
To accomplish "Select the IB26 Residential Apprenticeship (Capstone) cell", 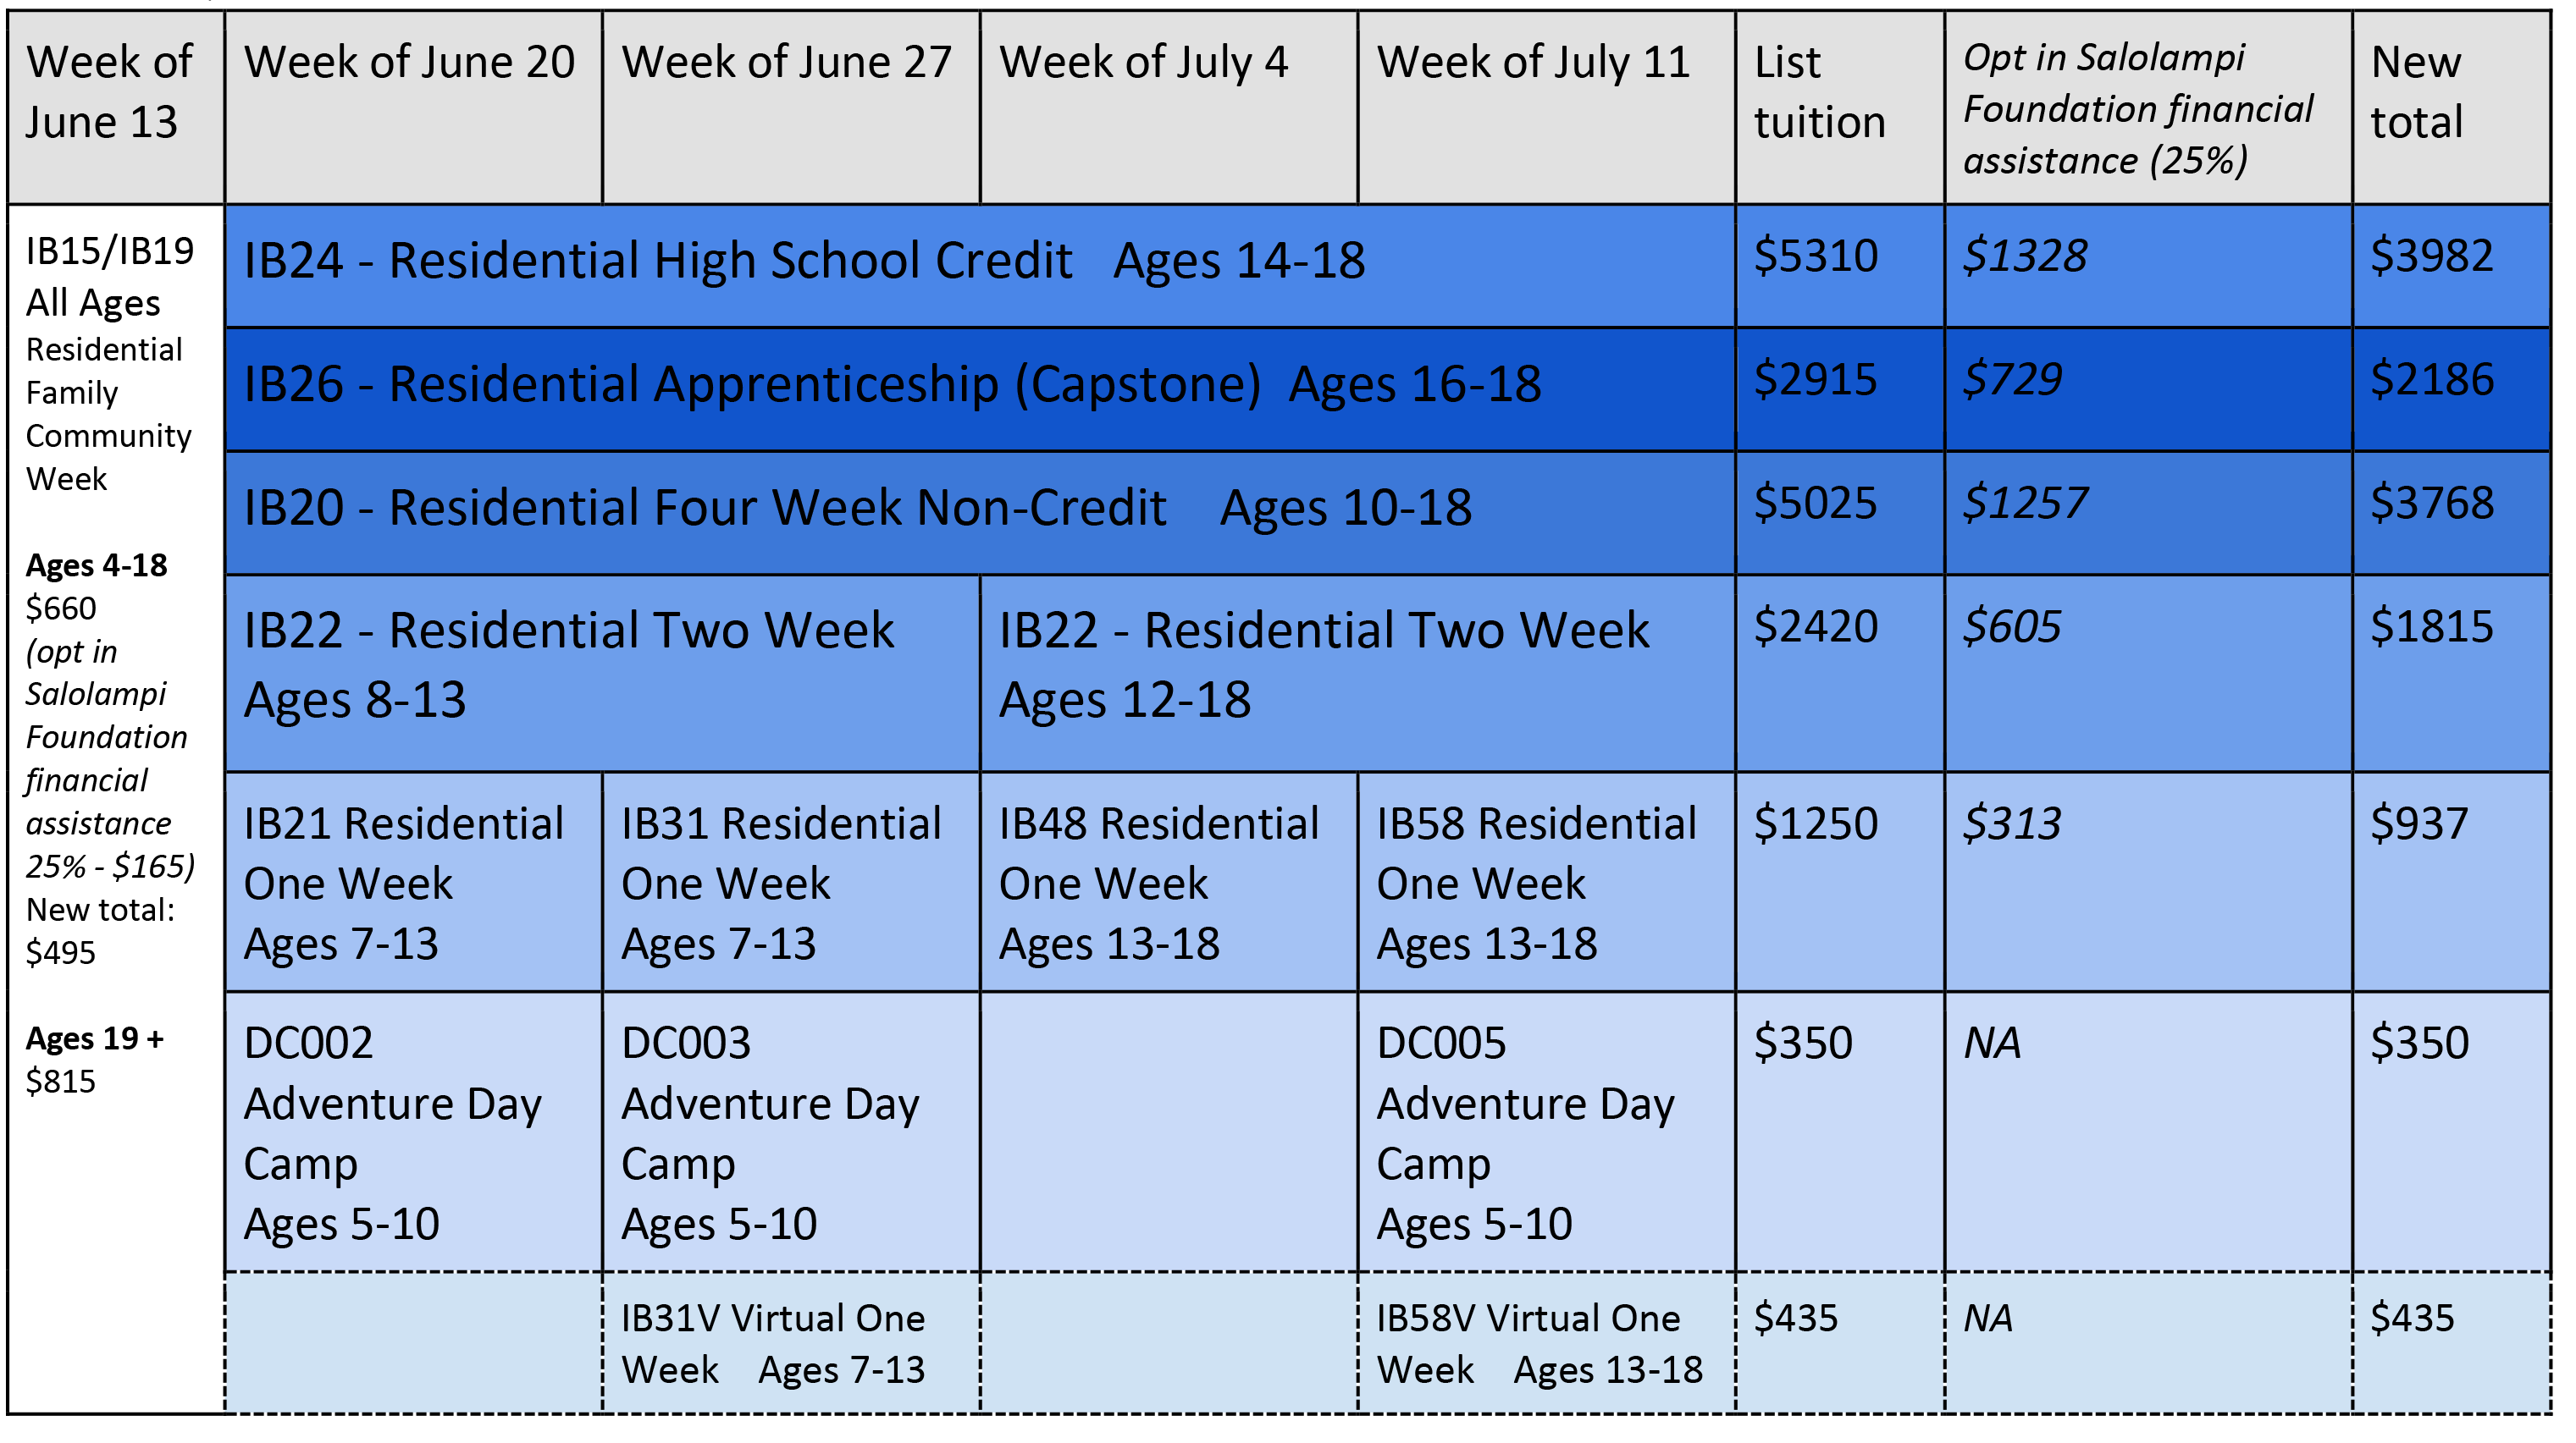I will coord(892,386).
